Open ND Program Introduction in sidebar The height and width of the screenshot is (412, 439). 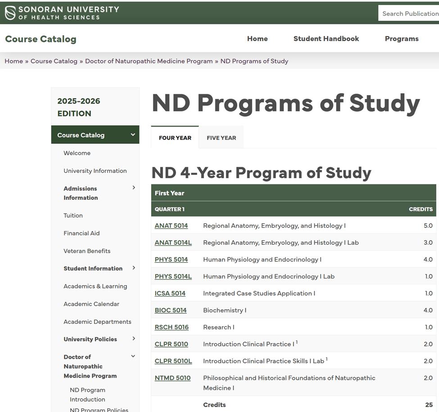(88, 394)
